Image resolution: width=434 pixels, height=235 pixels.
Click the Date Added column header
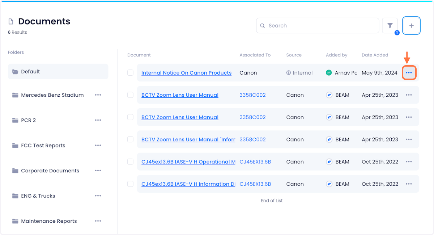375,55
